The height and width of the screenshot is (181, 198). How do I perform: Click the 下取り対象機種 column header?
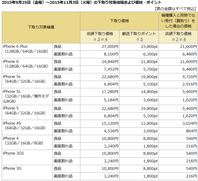point(41,27)
